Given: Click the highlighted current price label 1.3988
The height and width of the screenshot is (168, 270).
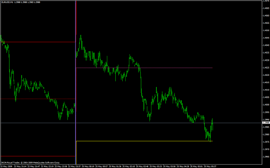Looking at the screenshot, I should (x=266, y=123).
